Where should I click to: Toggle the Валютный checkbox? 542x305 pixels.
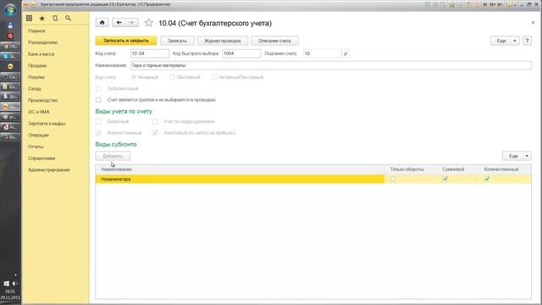98,121
